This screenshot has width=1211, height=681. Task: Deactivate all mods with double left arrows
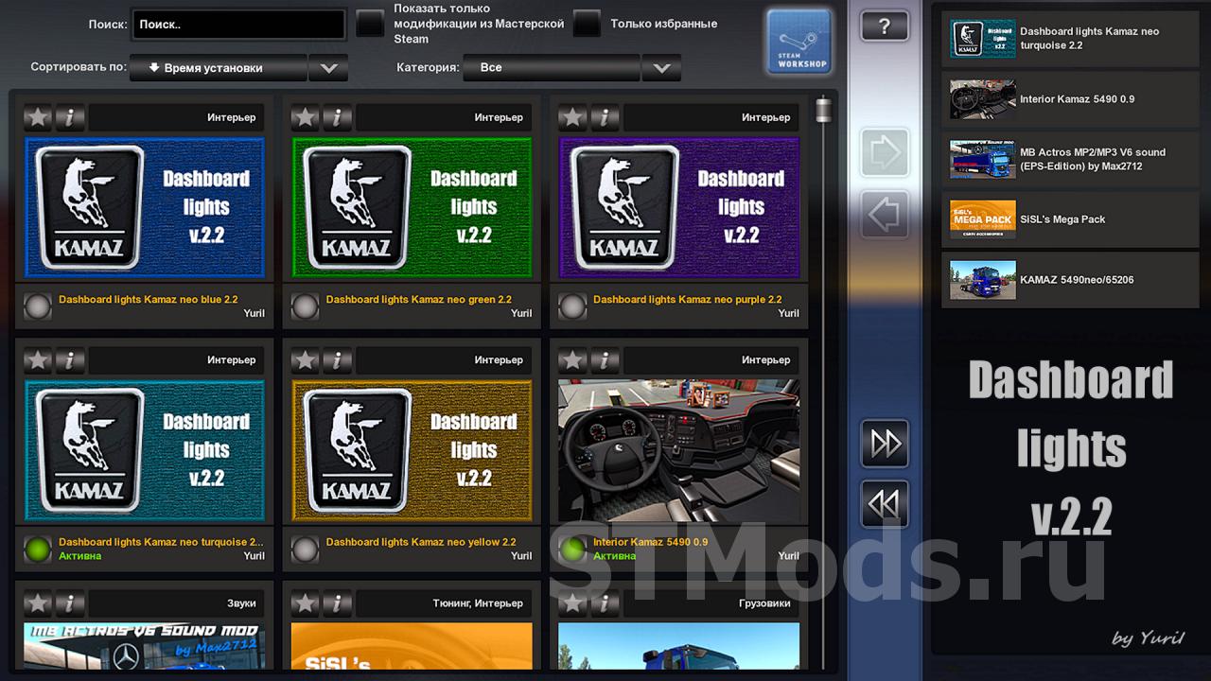coord(885,505)
